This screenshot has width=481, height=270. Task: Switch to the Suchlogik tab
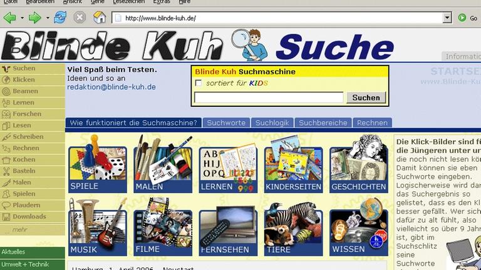point(272,122)
